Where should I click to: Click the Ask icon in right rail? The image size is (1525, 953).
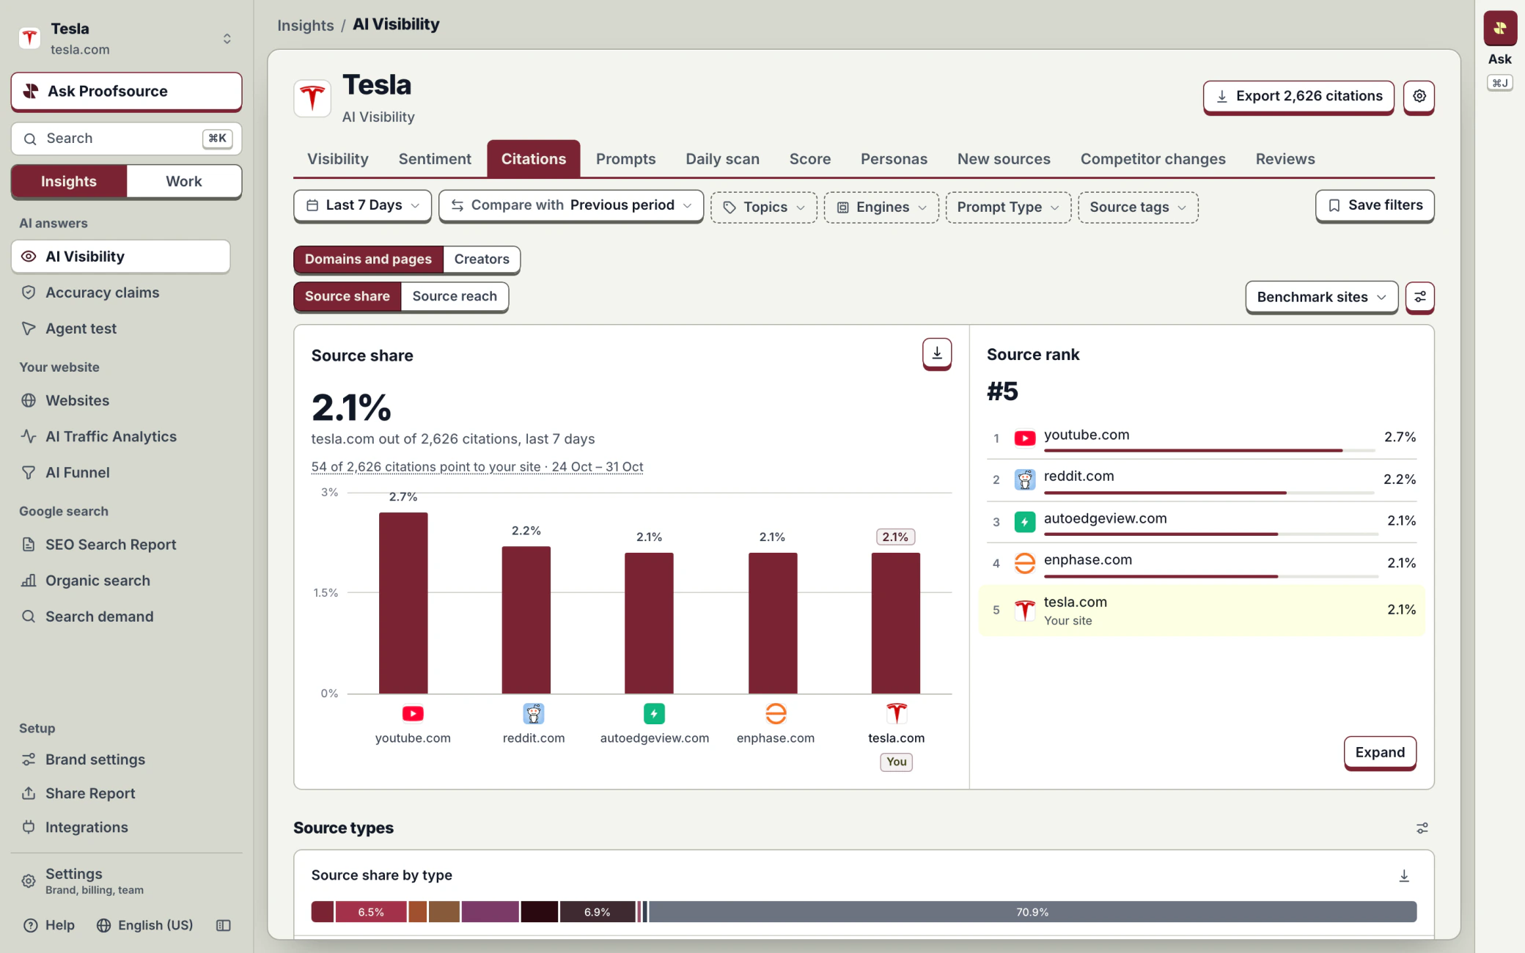point(1499,29)
